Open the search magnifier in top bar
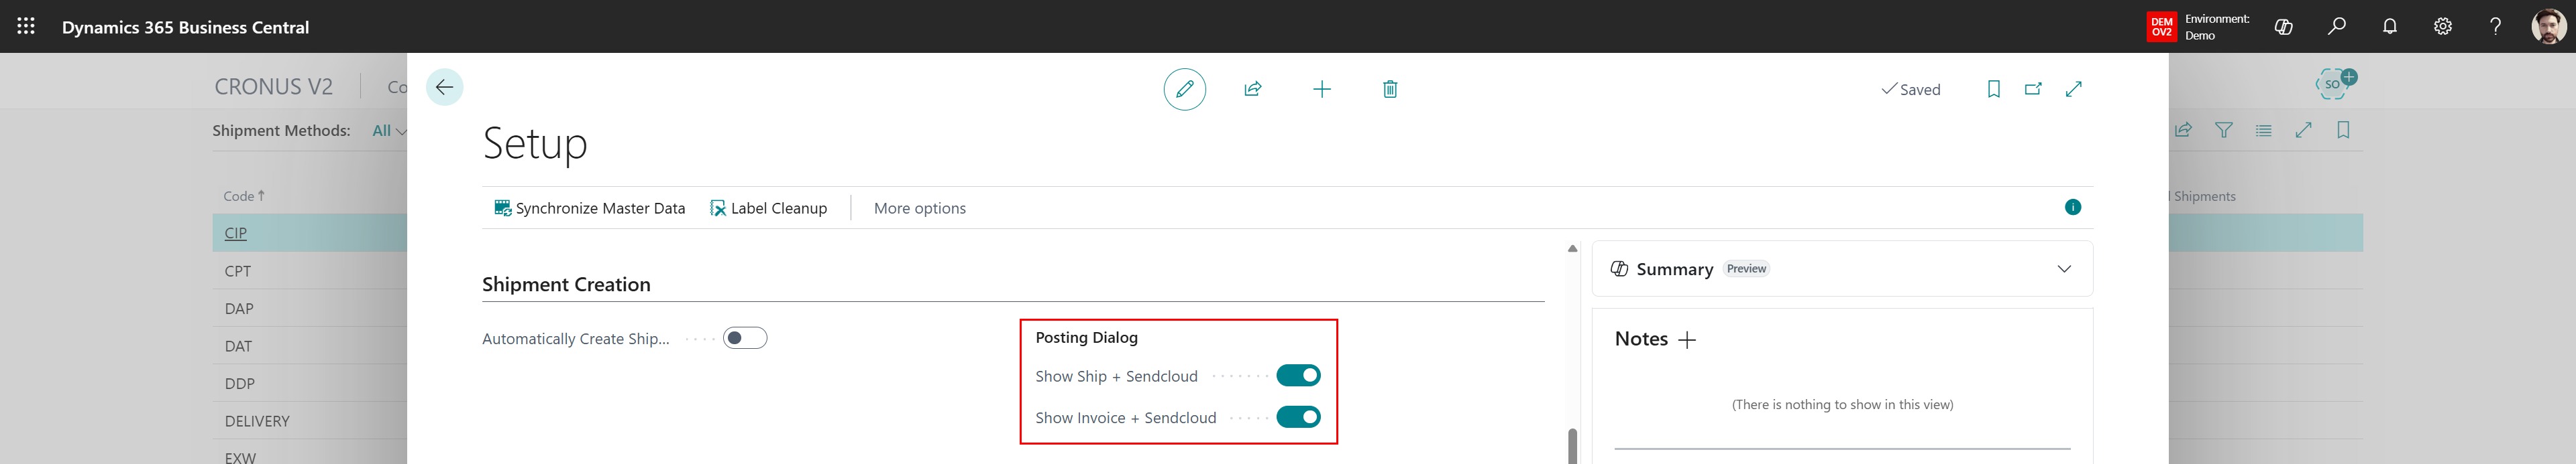The height and width of the screenshot is (464, 2576). pos(2336,27)
